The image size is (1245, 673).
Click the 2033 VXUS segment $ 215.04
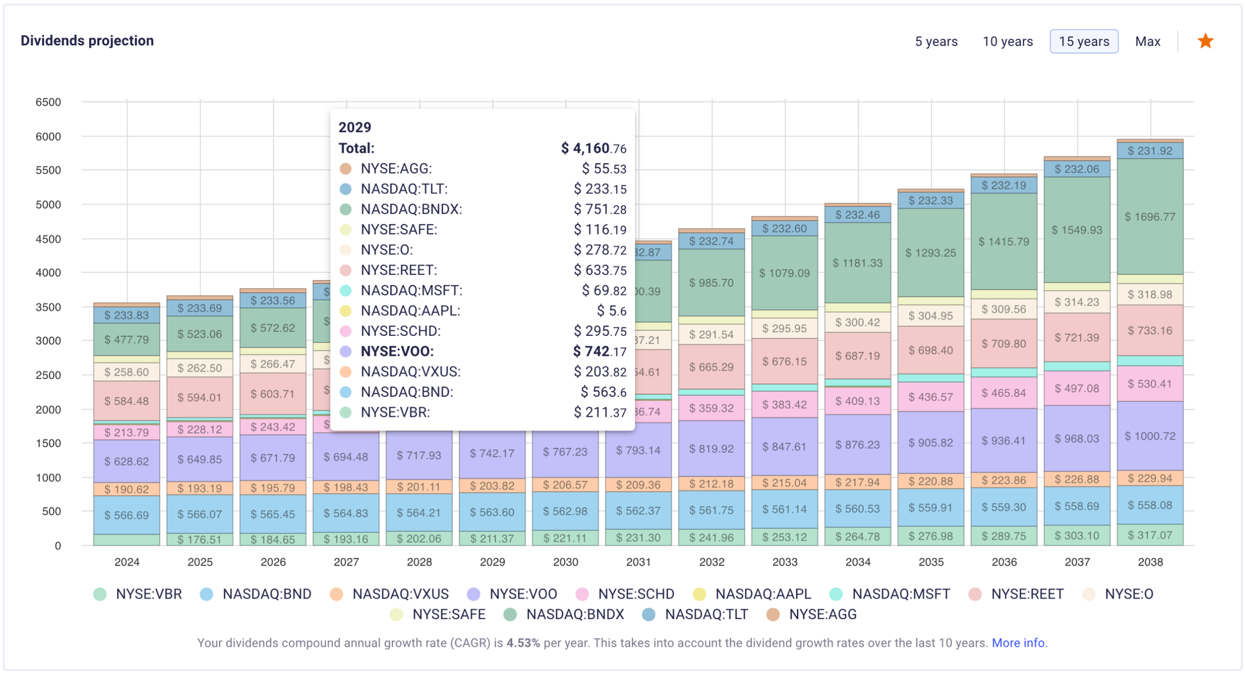click(x=784, y=482)
